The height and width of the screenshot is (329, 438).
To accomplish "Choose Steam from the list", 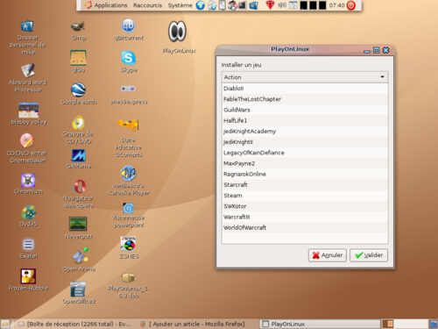I will click(305, 196).
